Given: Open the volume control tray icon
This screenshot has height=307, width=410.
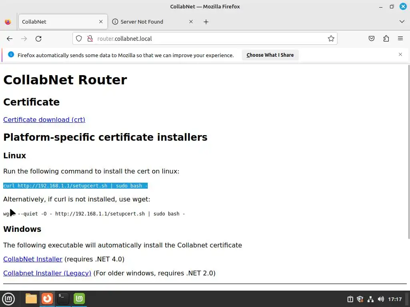Looking at the screenshot, I should coord(381,299).
